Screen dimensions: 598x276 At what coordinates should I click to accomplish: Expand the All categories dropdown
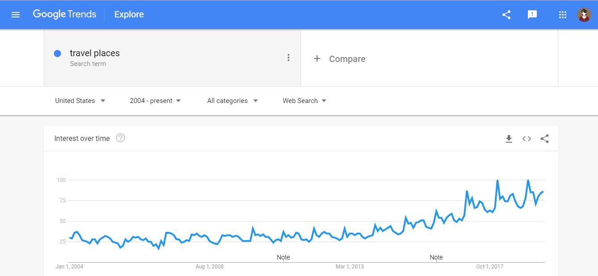(x=233, y=101)
